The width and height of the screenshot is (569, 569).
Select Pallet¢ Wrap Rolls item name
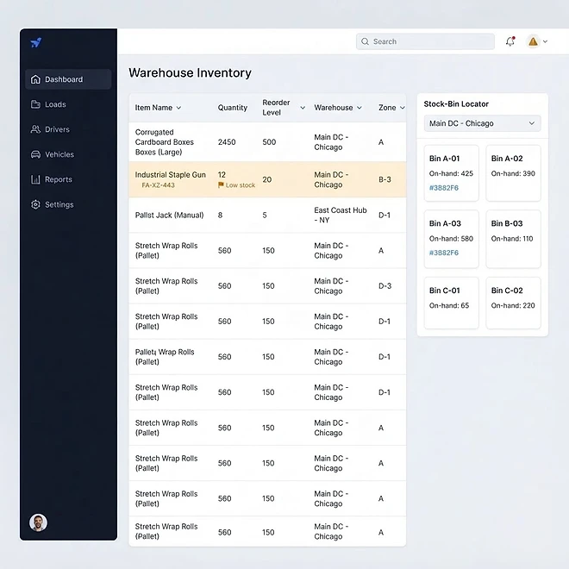point(165,357)
